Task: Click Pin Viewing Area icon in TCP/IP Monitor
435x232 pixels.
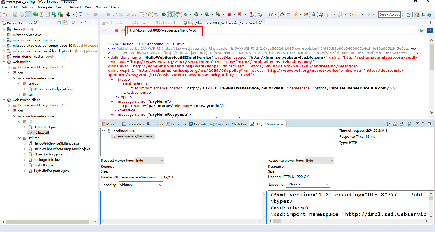Action: tap(401, 124)
